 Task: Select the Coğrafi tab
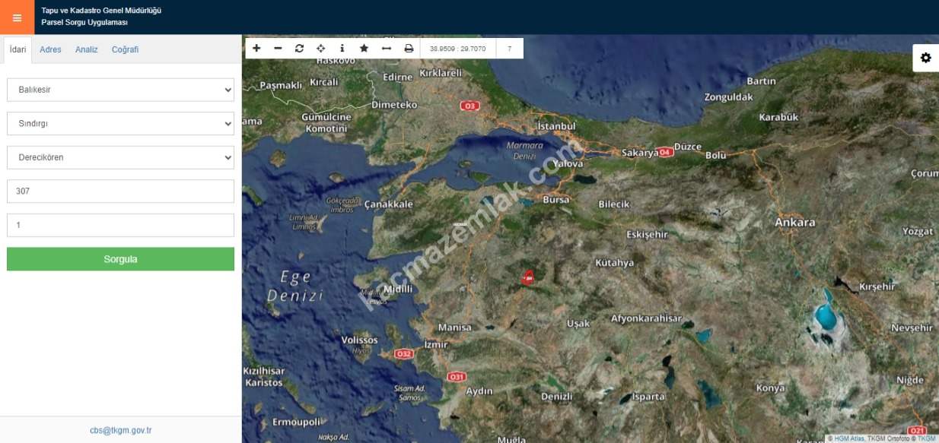(125, 49)
